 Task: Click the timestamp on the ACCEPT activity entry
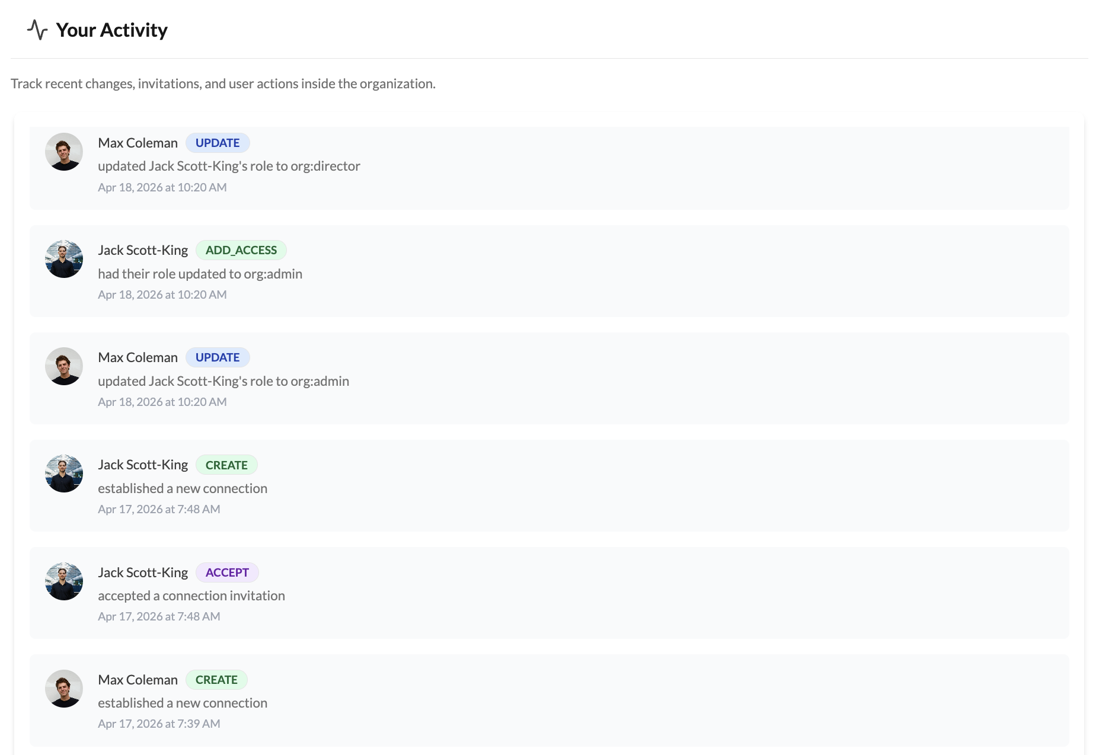pos(159,616)
